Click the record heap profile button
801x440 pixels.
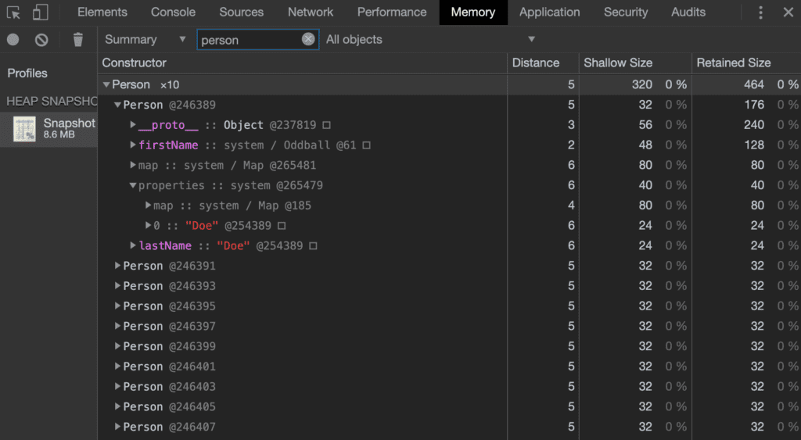coord(13,40)
